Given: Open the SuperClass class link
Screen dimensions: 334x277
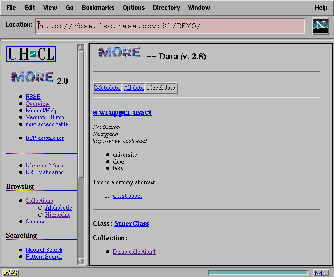Looking at the screenshot, I should point(131,224).
